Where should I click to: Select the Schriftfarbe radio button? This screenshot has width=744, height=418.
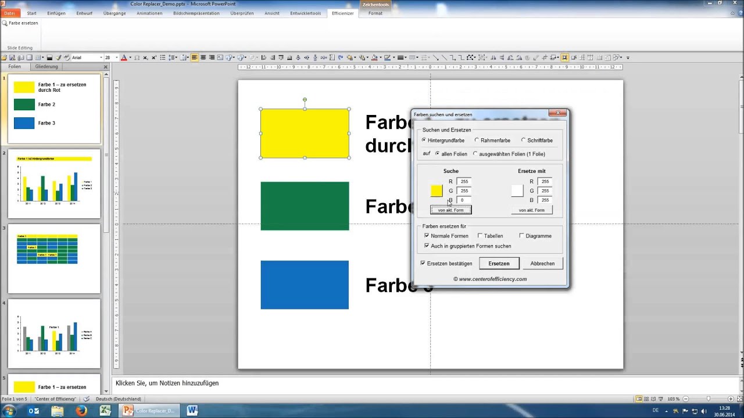tap(523, 140)
